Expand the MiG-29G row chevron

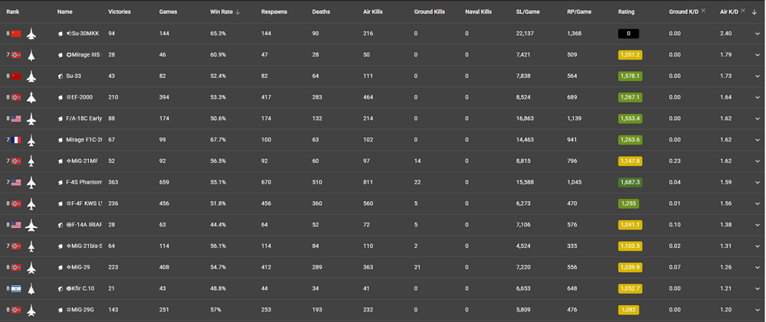tap(757, 310)
